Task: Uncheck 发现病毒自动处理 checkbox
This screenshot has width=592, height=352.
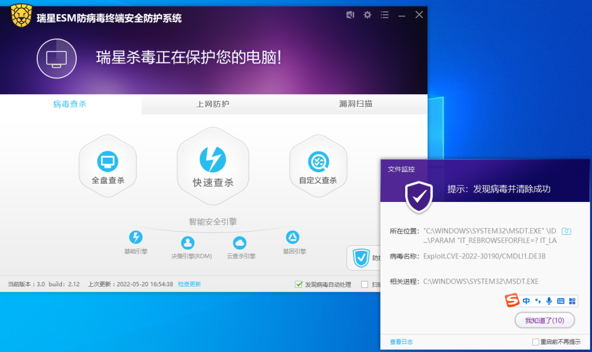Action: pyautogui.click(x=299, y=284)
